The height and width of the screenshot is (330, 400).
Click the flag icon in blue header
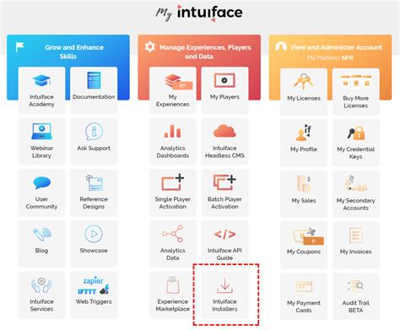click(20, 46)
